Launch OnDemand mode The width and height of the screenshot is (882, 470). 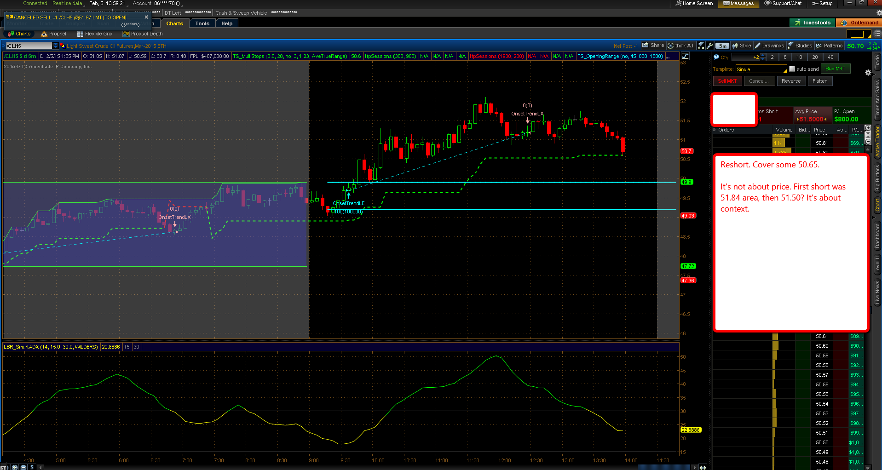pyautogui.click(x=859, y=23)
